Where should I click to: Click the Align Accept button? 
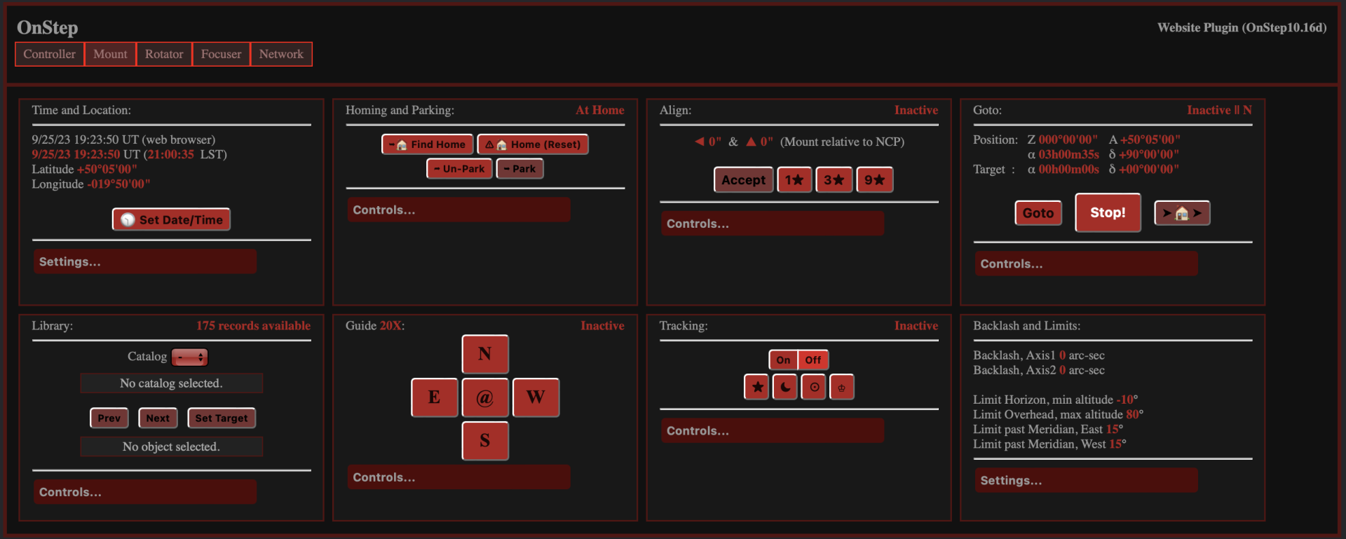(744, 180)
